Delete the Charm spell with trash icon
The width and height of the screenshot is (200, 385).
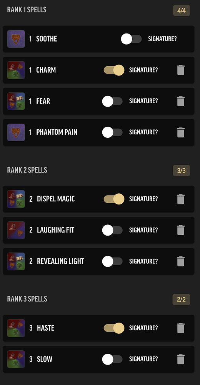[x=181, y=70]
